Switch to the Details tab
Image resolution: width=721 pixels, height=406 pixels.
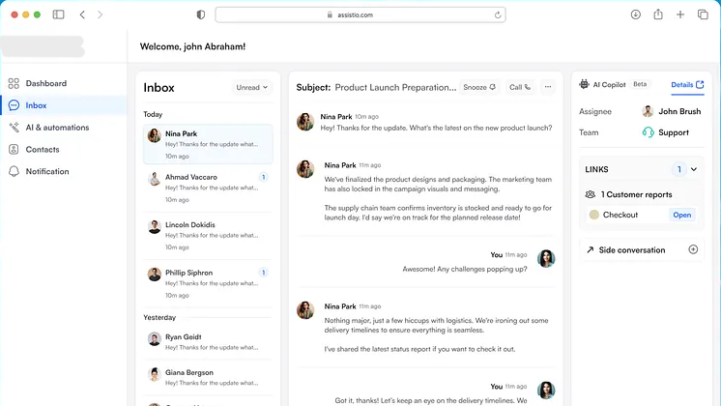coord(687,85)
